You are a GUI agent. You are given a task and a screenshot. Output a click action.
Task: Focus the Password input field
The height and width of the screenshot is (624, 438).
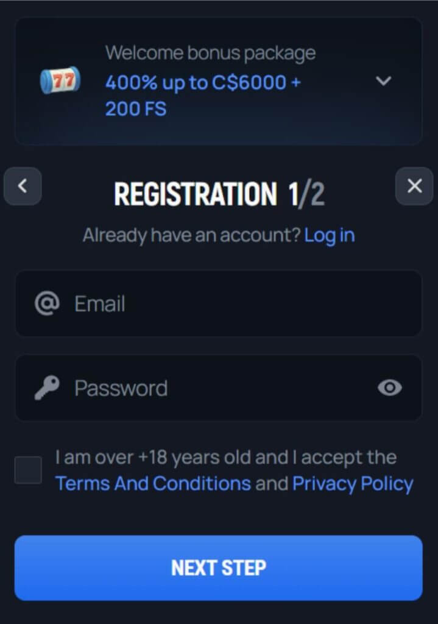tap(213, 388)
